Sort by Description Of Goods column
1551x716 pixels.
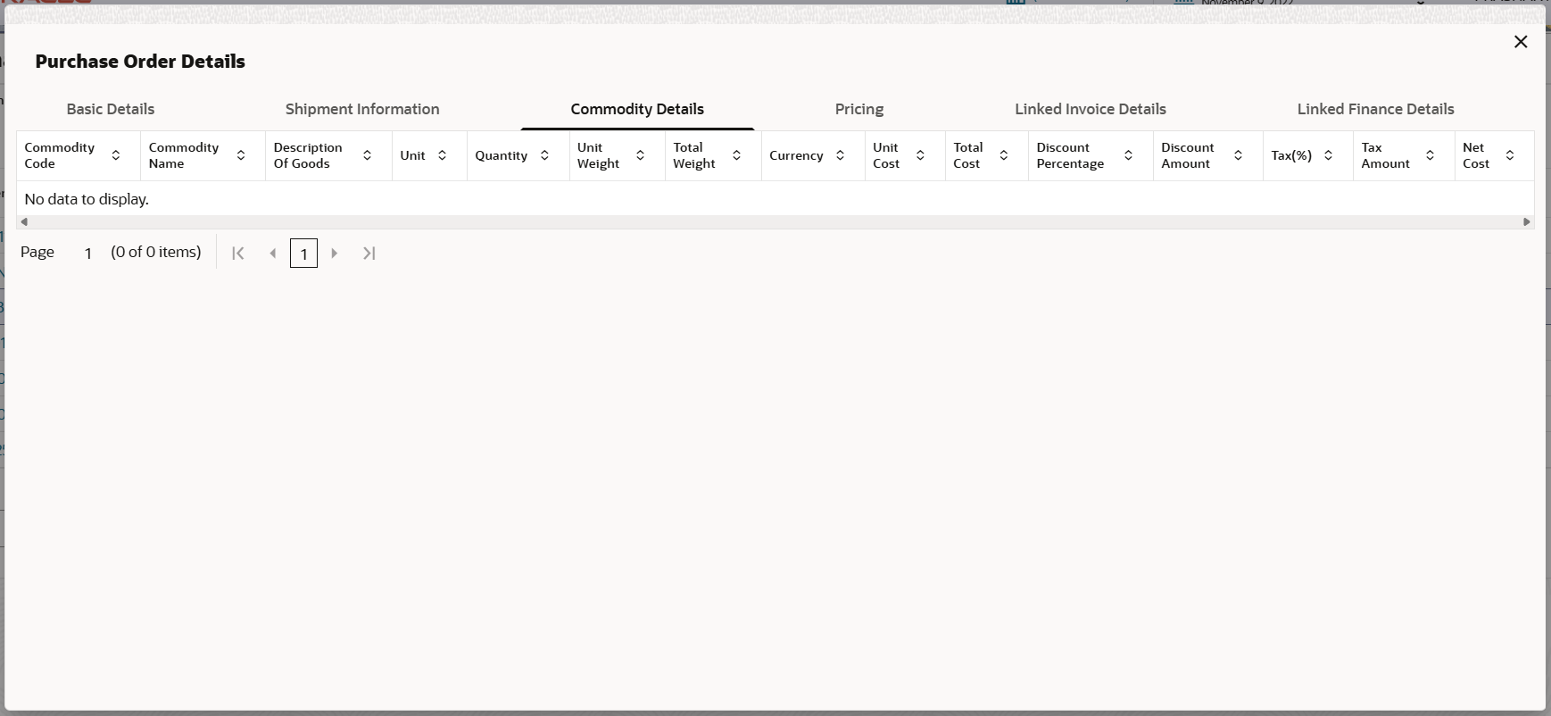(x=368, y=155)
